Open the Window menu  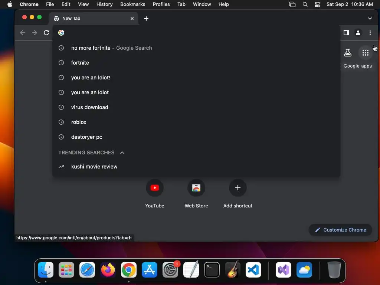[x=202, y=4]
